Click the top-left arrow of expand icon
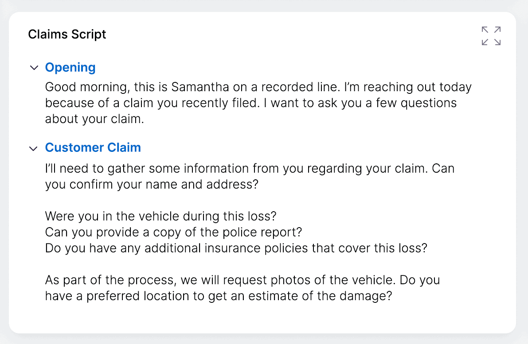This screenshot has width=528, height=344. 485,30
